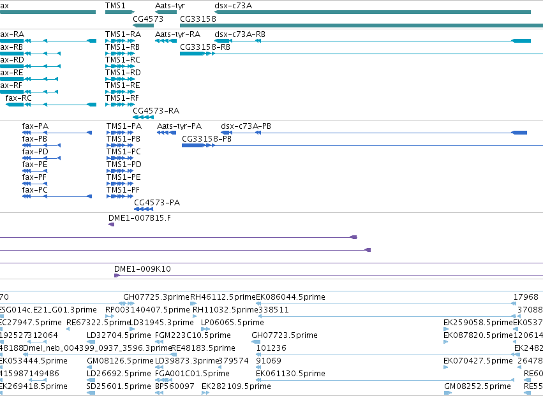Open EST GM08252.5prime
The width and height of the screenshot is (543, 396).
477,387
